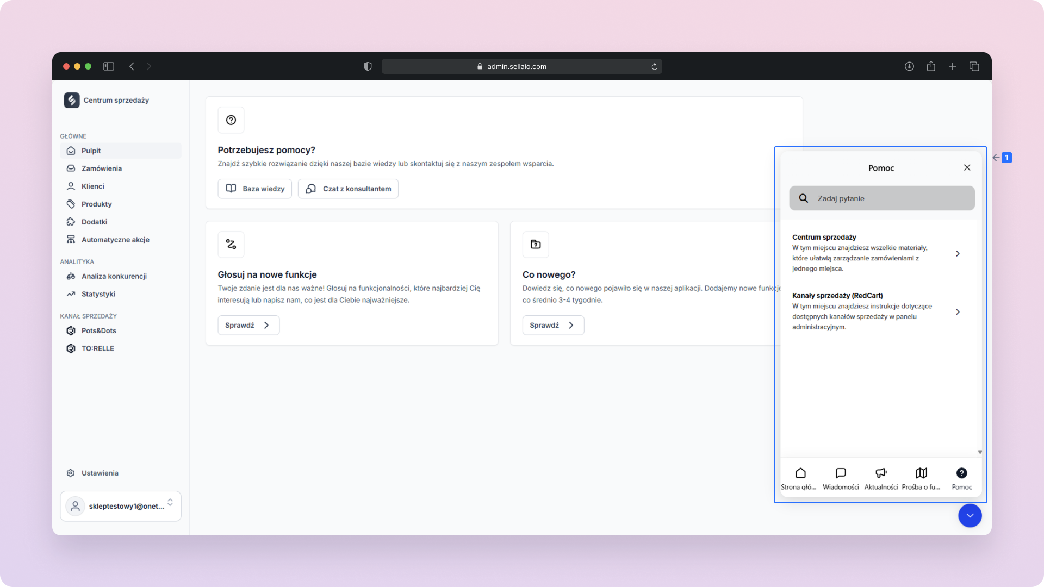1044x587 pixels.
Task: Open Kanały sprzedaży (RedCart) help article
Action: tap(877, 311)
